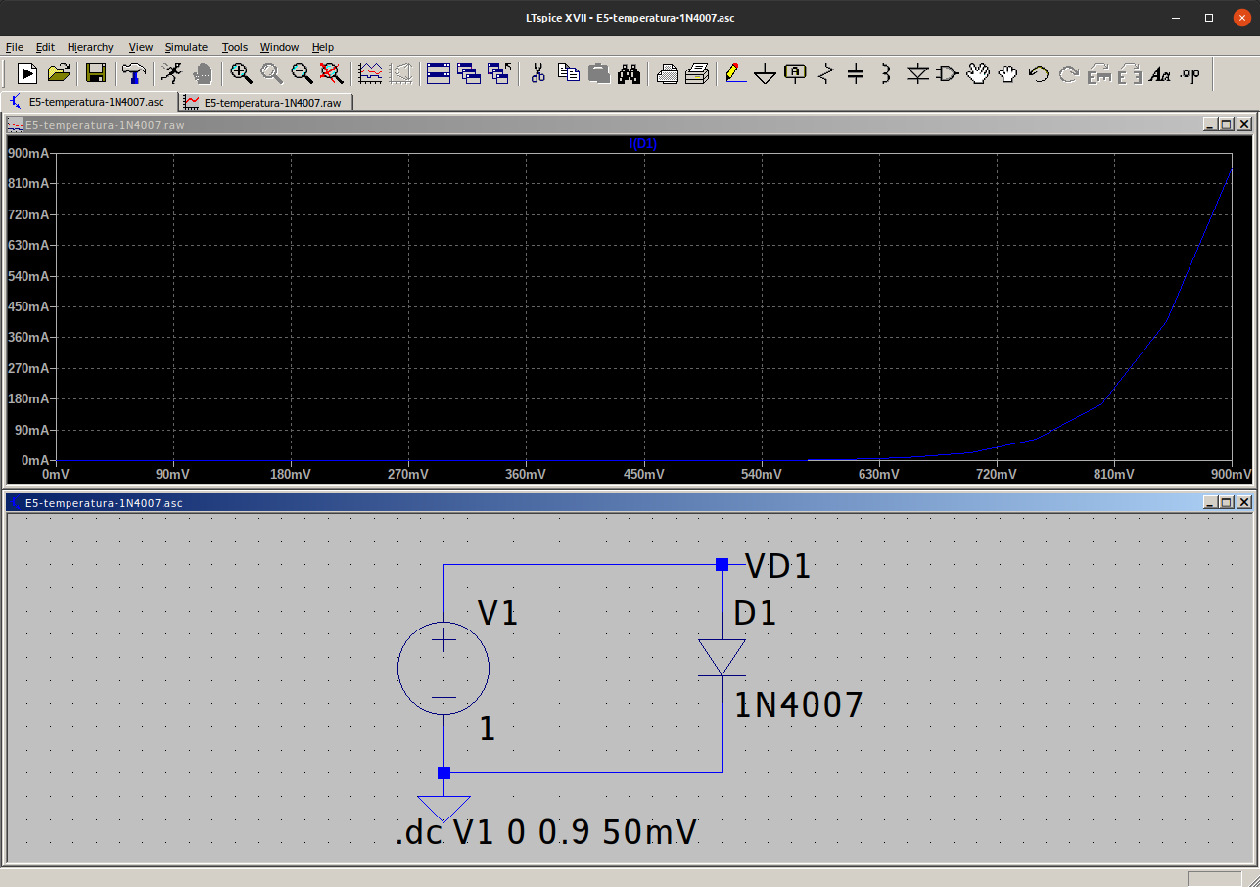The width and height of the screenshot is (1260, 887).
Task: Click the 450mV horizontal axis label
Action: pos(643,474)
